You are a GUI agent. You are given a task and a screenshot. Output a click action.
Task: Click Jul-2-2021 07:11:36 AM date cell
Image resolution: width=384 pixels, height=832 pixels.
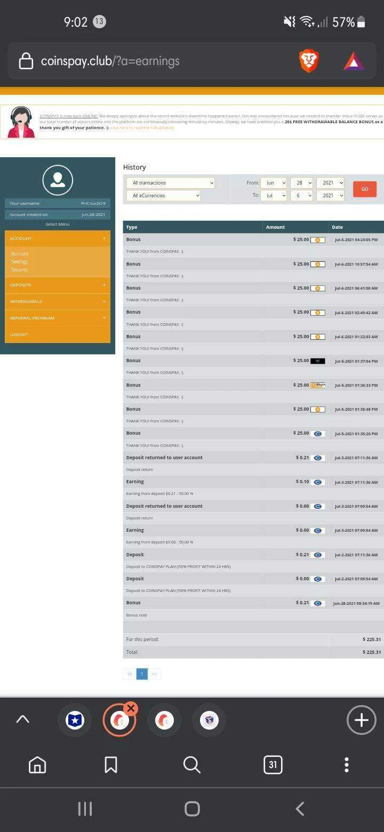[x=356, y=555]
